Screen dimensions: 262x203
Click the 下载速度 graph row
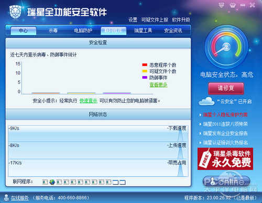[x=98, y=133]
